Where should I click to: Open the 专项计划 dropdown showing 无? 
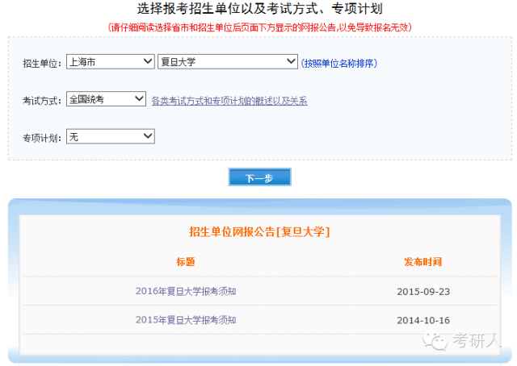[x=111, y=136]
